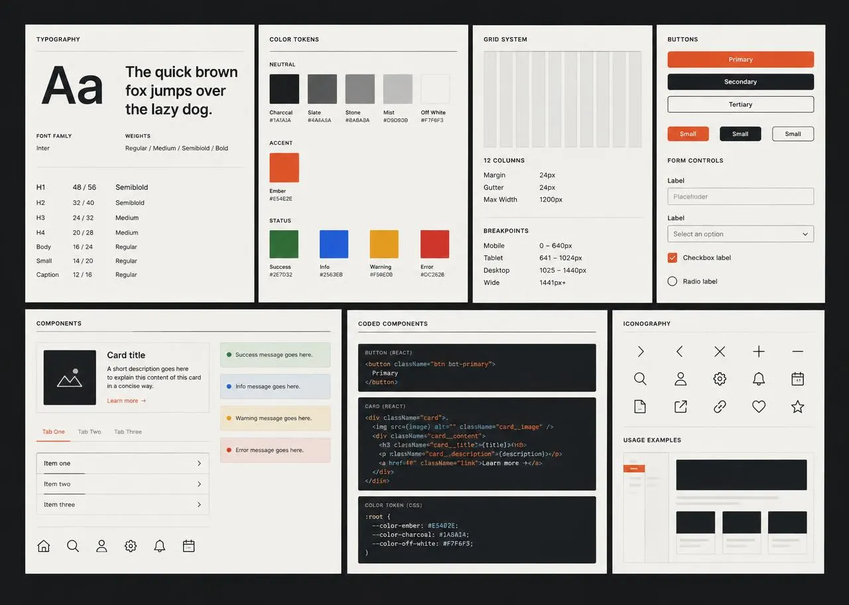Viewport: 849px width, 605px height.
Task: Click 'Regular / Medium / Semibold / Bold' weights text
Action: coord(176,149)
